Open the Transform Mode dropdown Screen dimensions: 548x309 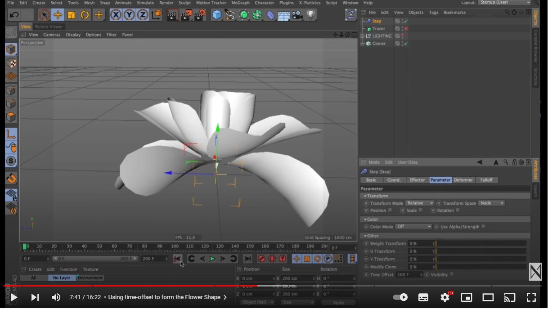click(x=420, y=203)
